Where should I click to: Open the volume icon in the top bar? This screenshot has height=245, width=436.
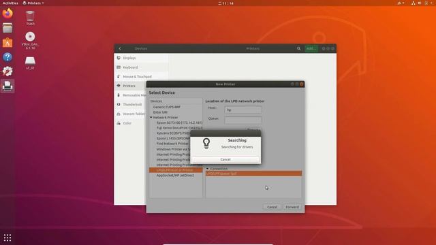(x=420, y=3)
